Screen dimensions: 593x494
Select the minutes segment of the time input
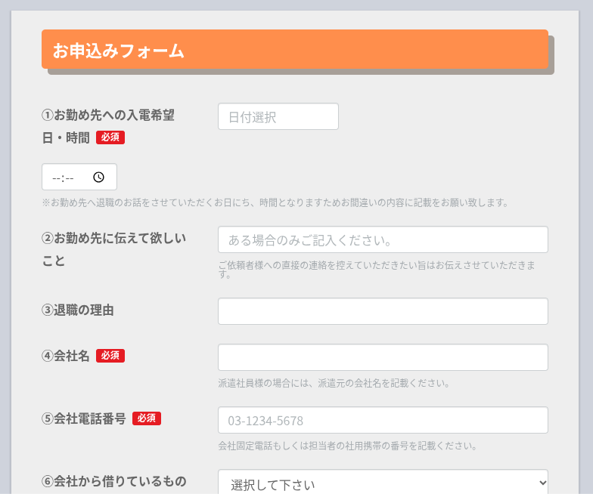click(x=70, y=178)
